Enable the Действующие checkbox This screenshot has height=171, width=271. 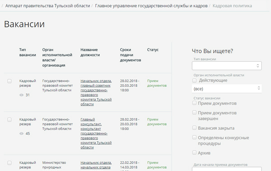(194, 81)
